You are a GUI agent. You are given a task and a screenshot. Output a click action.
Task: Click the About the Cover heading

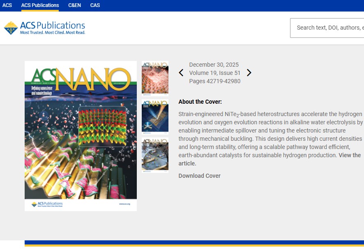coord(200,102)
